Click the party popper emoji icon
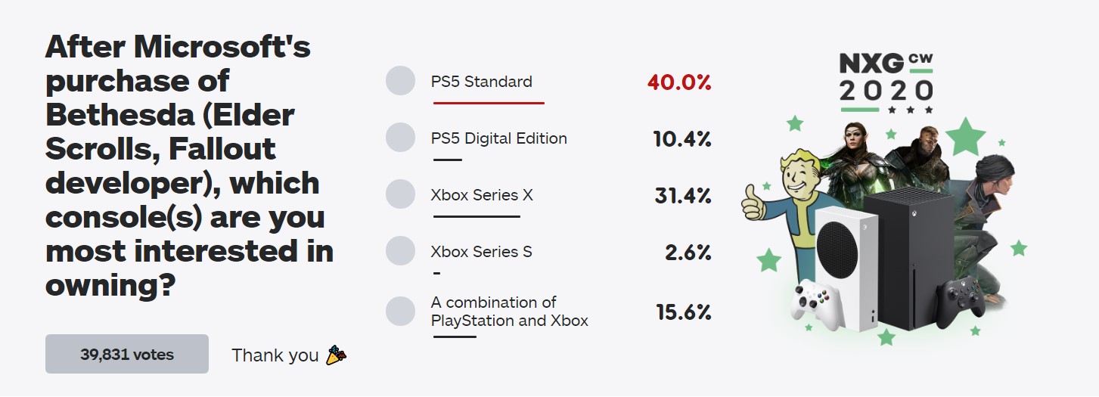This screenshot has width=1099, height=397. coord(336,355)
